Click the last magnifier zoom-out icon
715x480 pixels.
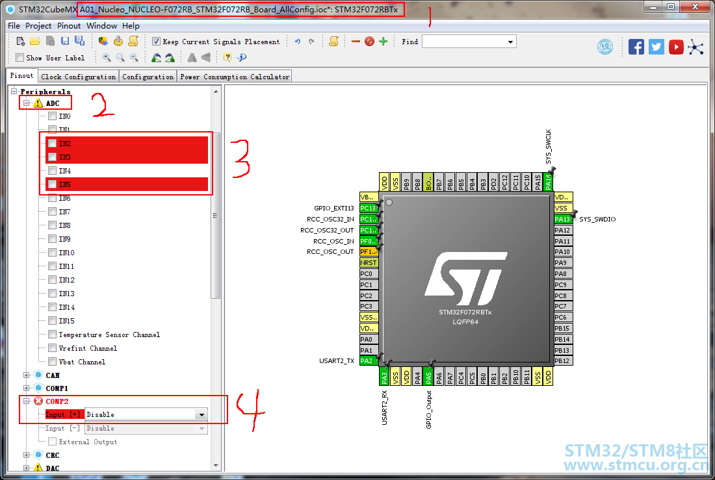(134, 57)
